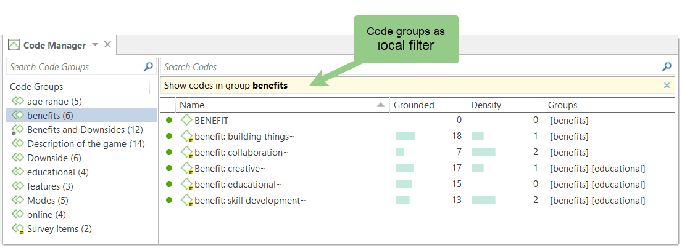The height and width of the screenshot is (248, 682).
Task: Click the Code Manager tab icon
Action: (x=14, y=45)
